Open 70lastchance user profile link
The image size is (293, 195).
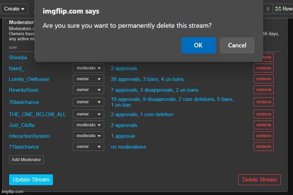[x=24, y=102]
